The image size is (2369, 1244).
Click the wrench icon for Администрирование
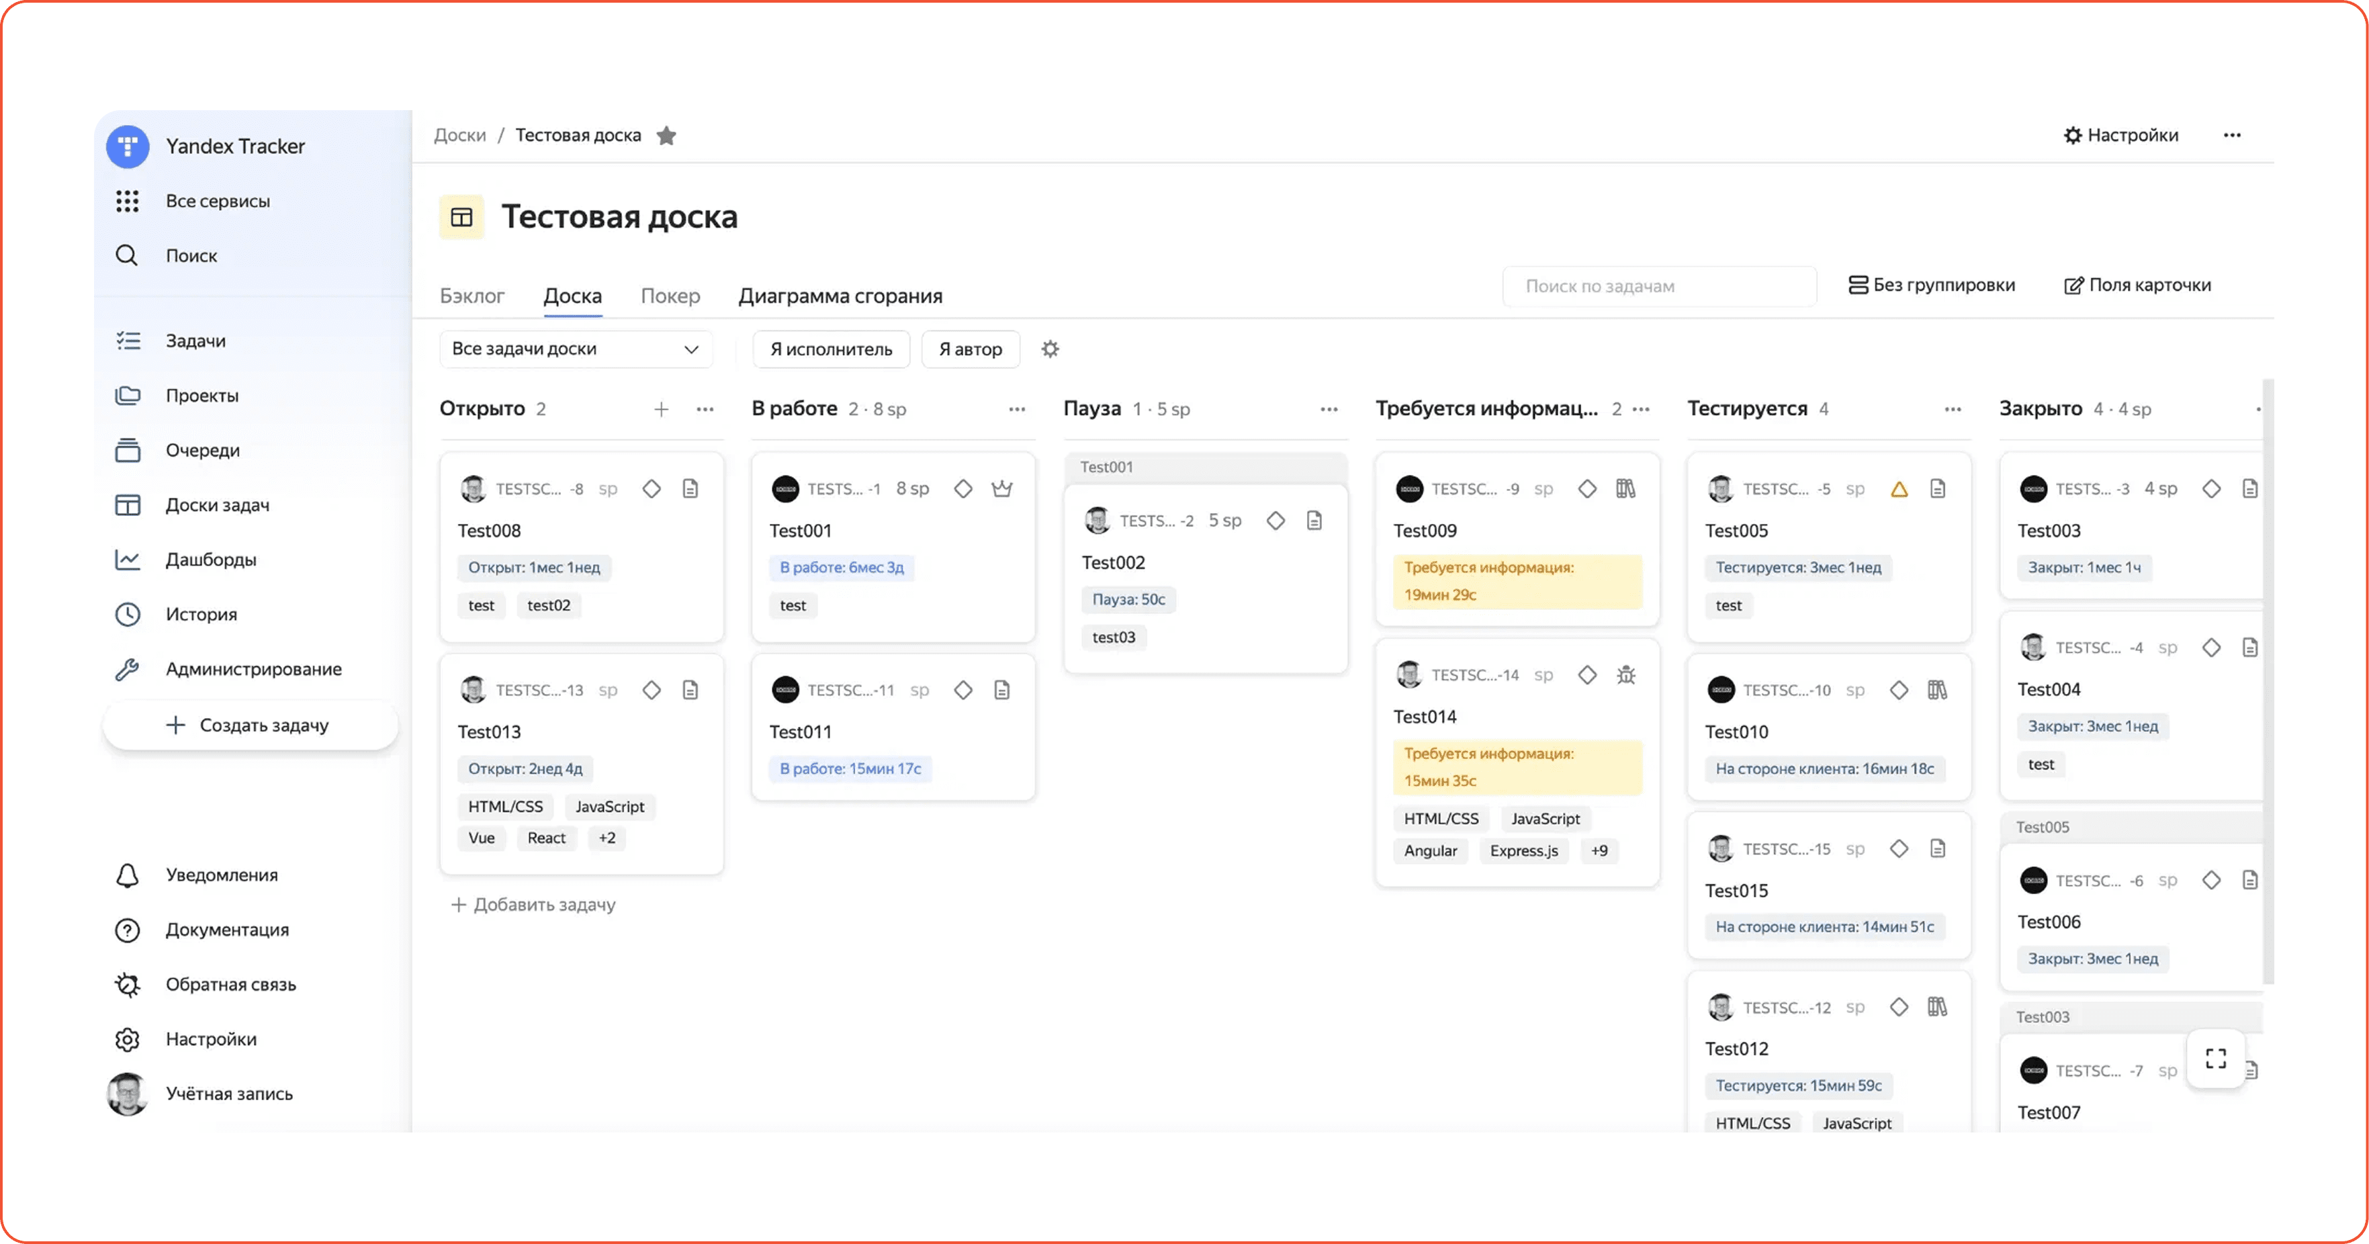pyautogui.click(x=127, y=669)
